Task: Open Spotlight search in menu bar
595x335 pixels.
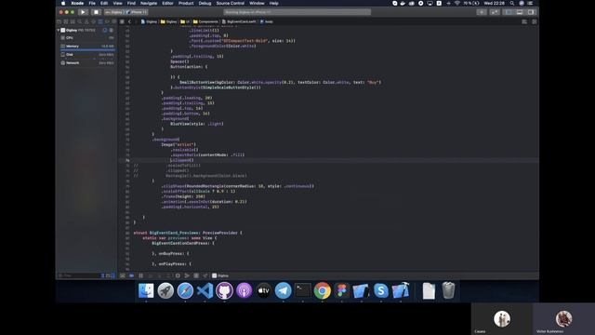Action: tap(512, 3)
